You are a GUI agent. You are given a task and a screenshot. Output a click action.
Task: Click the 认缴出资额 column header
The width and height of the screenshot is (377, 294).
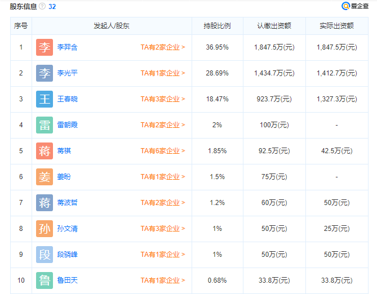(274, 26)
